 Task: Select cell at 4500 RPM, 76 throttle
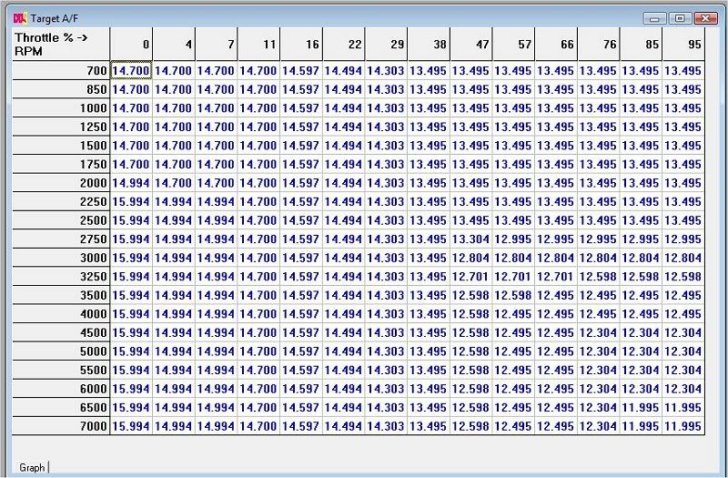click(598, 332)
